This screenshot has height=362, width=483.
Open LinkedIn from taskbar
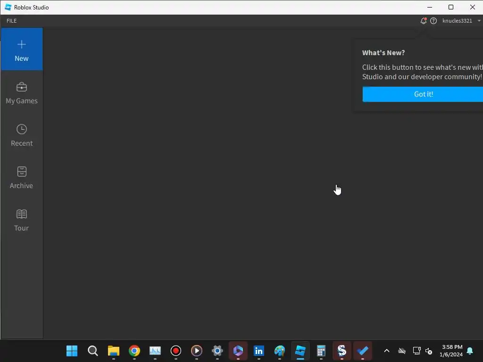click(259, 351)
